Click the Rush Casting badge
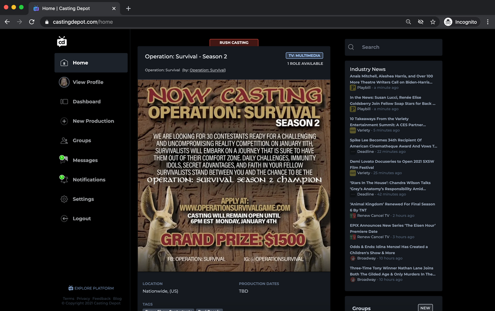 tap(234, 42)
